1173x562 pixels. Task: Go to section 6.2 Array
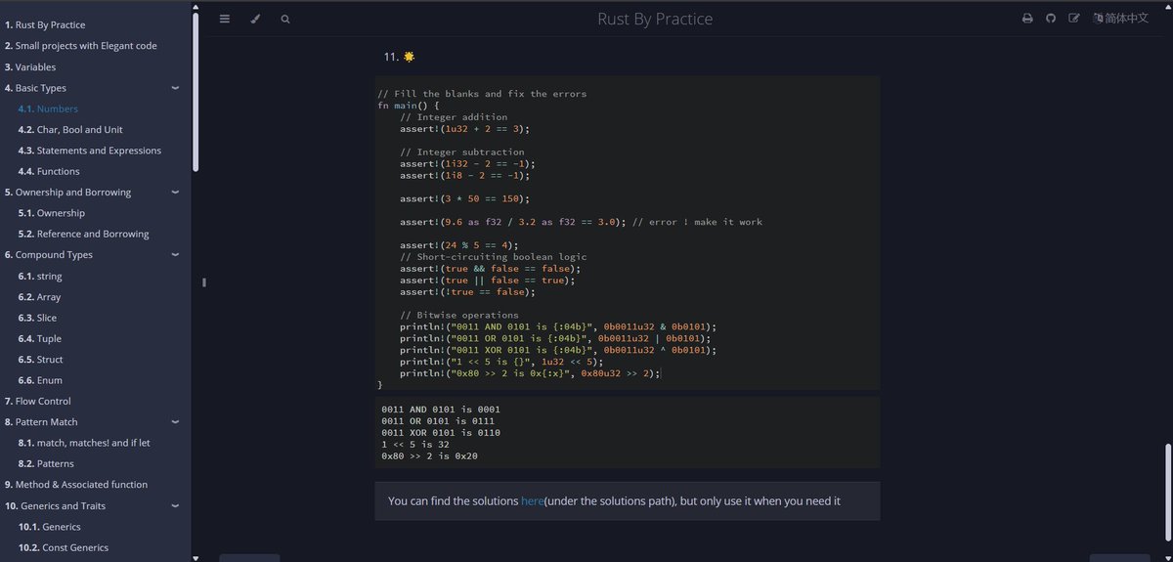39,297
